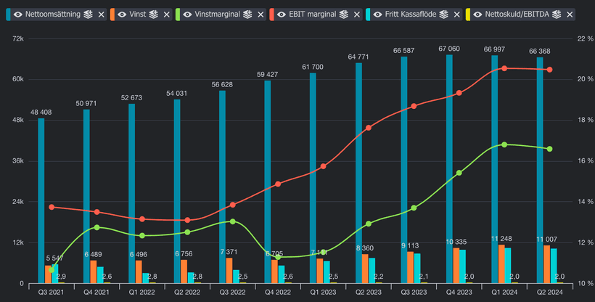Remove the Fritt Kassaflöde series
This screenshot has width=595, height=302.
point(456,15)
